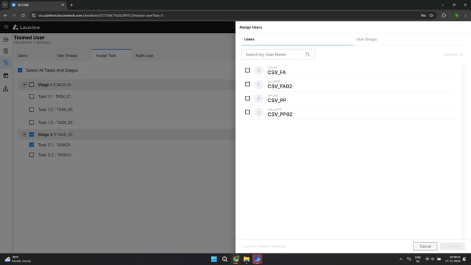
Task: Click the Cancel button
Action: tap(425, 246)
